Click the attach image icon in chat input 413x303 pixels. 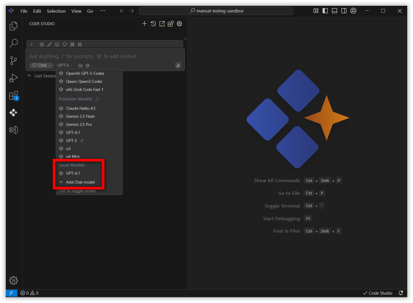(81, 66)
